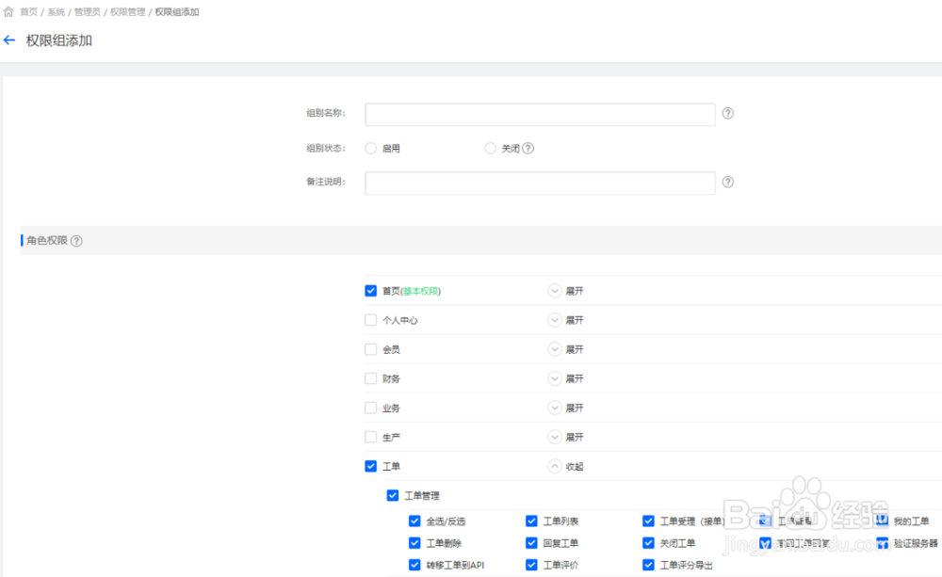
Task: Disable the 工单评价 checkbox
Action: click(x=531, y=565)
